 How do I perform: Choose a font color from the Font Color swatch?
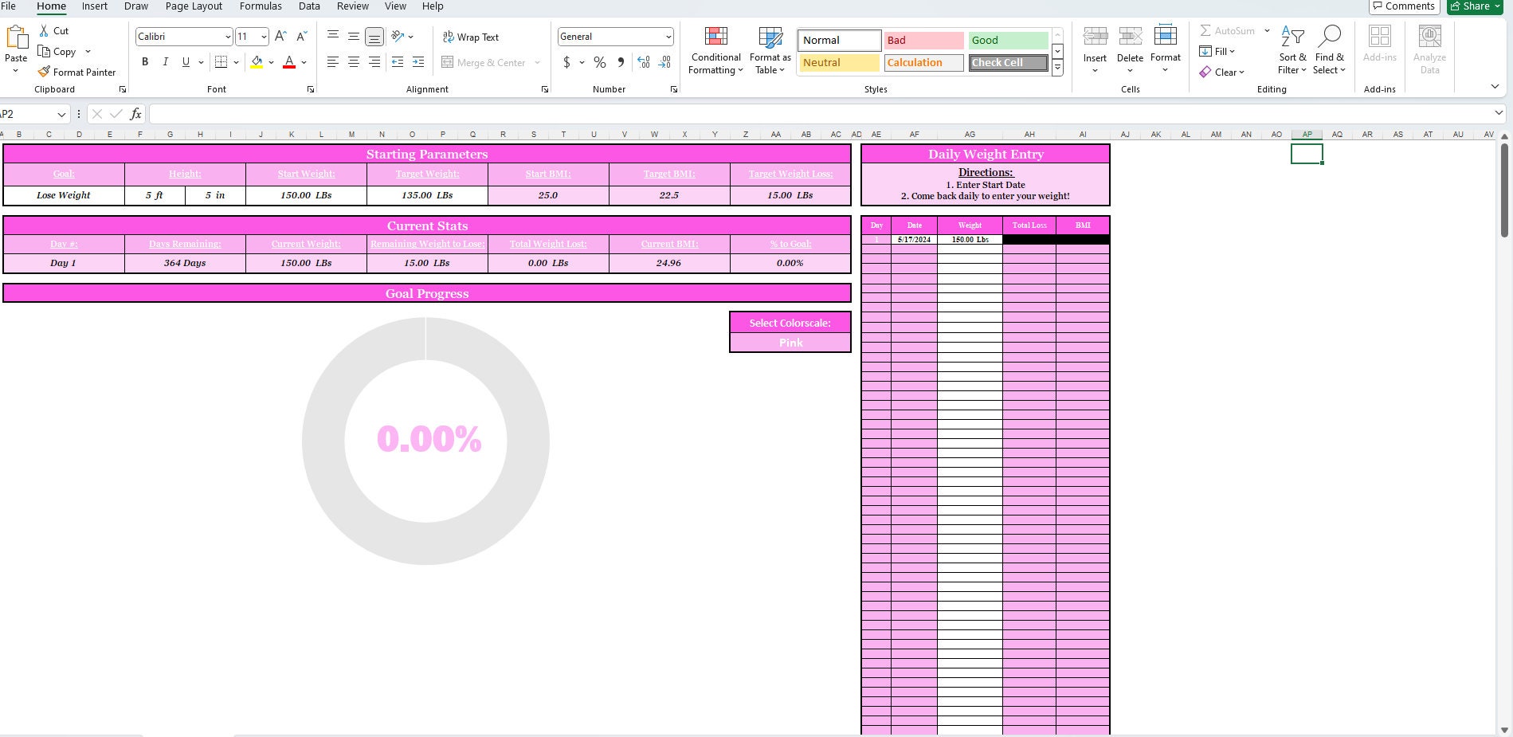[x=288, y=62]
